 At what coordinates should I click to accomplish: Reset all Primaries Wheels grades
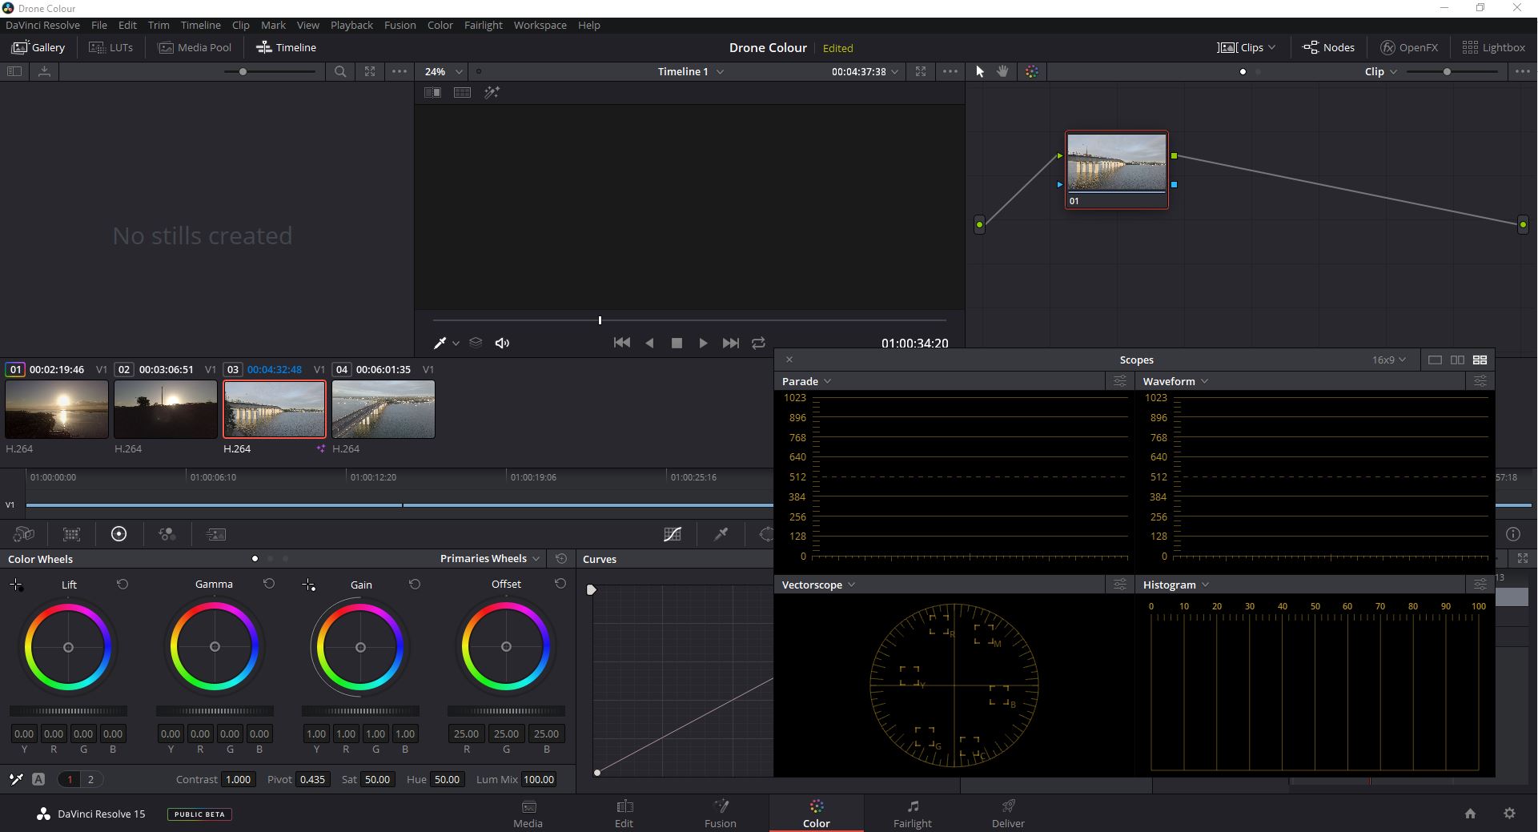point(561,558)
